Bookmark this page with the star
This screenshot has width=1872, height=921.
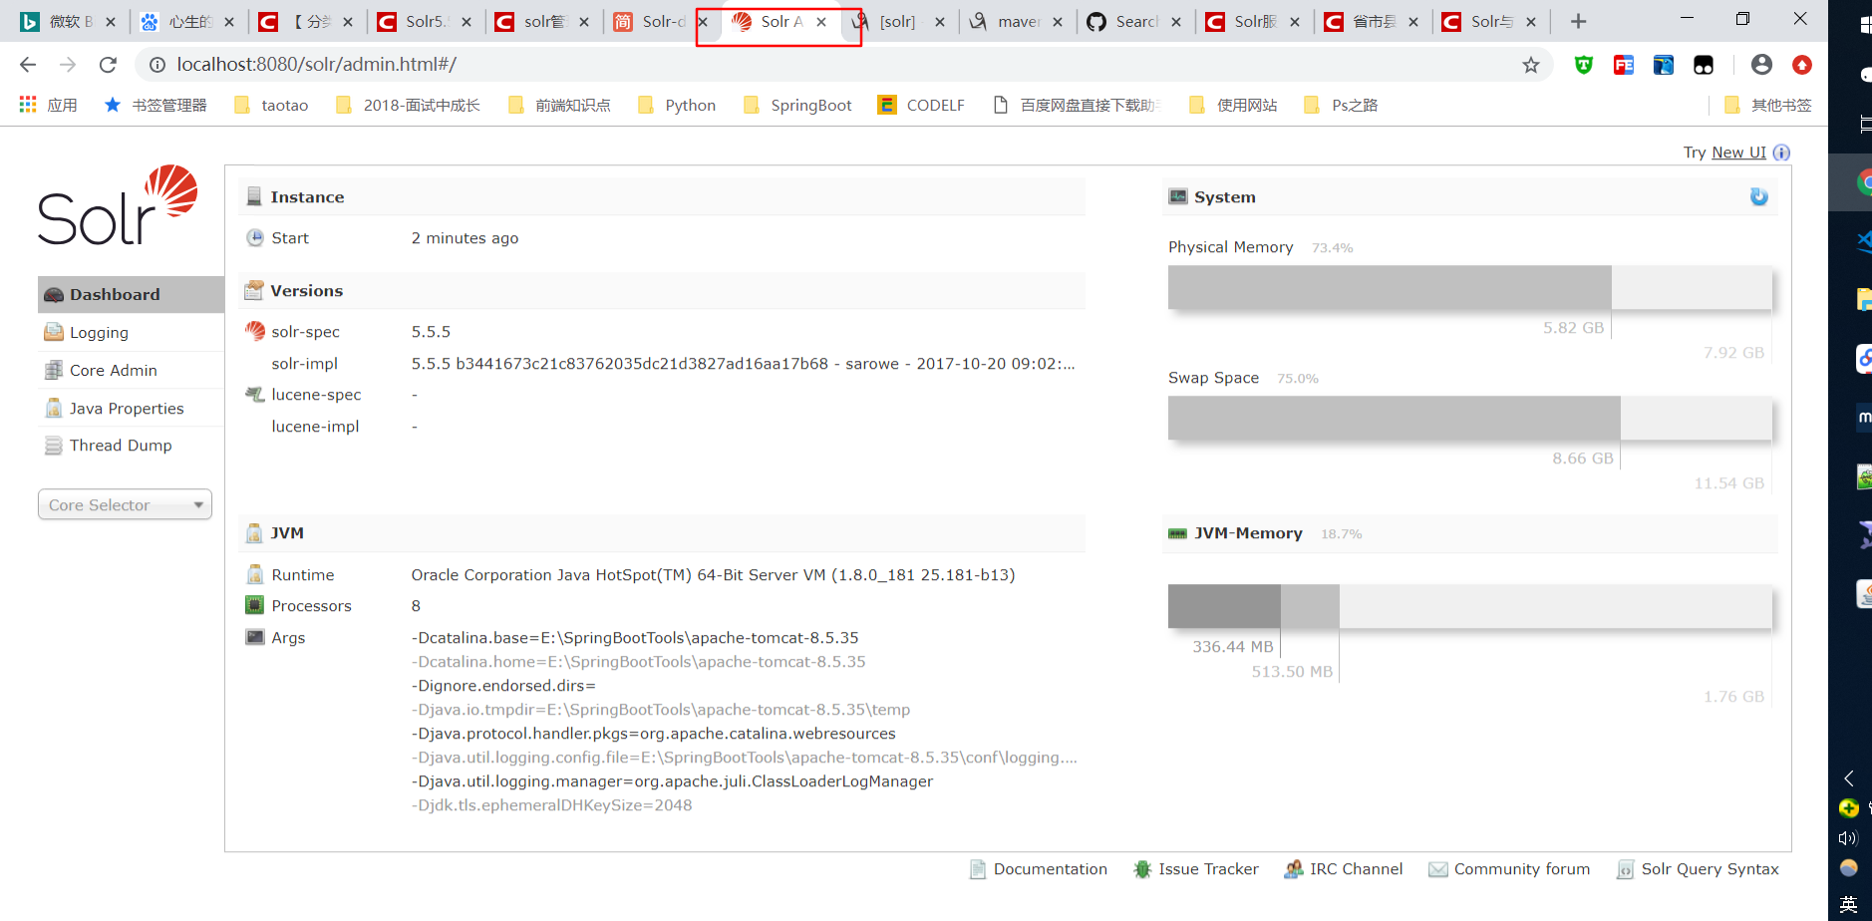(x=1531, y=65)
